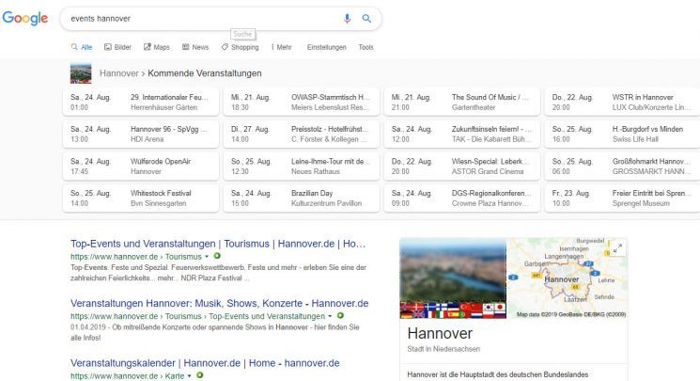This screenshot has width=700, height=381.
Task: Open The Sound Of Music event card
Action: 462,102
